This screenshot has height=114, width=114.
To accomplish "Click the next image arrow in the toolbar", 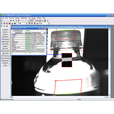I will tap(25, 21).
